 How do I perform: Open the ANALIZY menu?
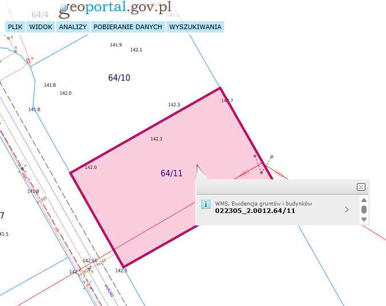pyautogui.click(x=73, y=27)
